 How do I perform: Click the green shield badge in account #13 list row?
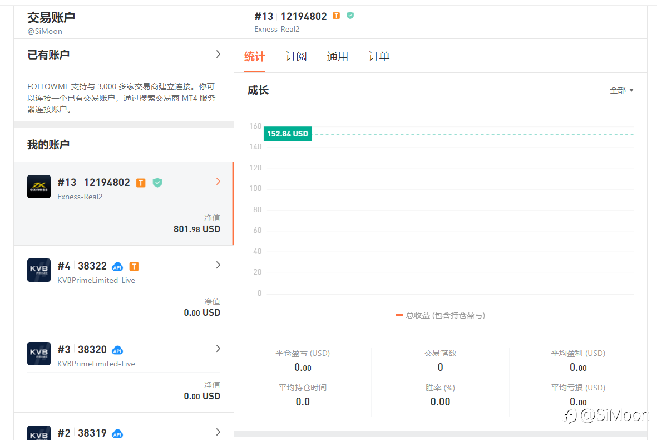(x=157, y=183)
